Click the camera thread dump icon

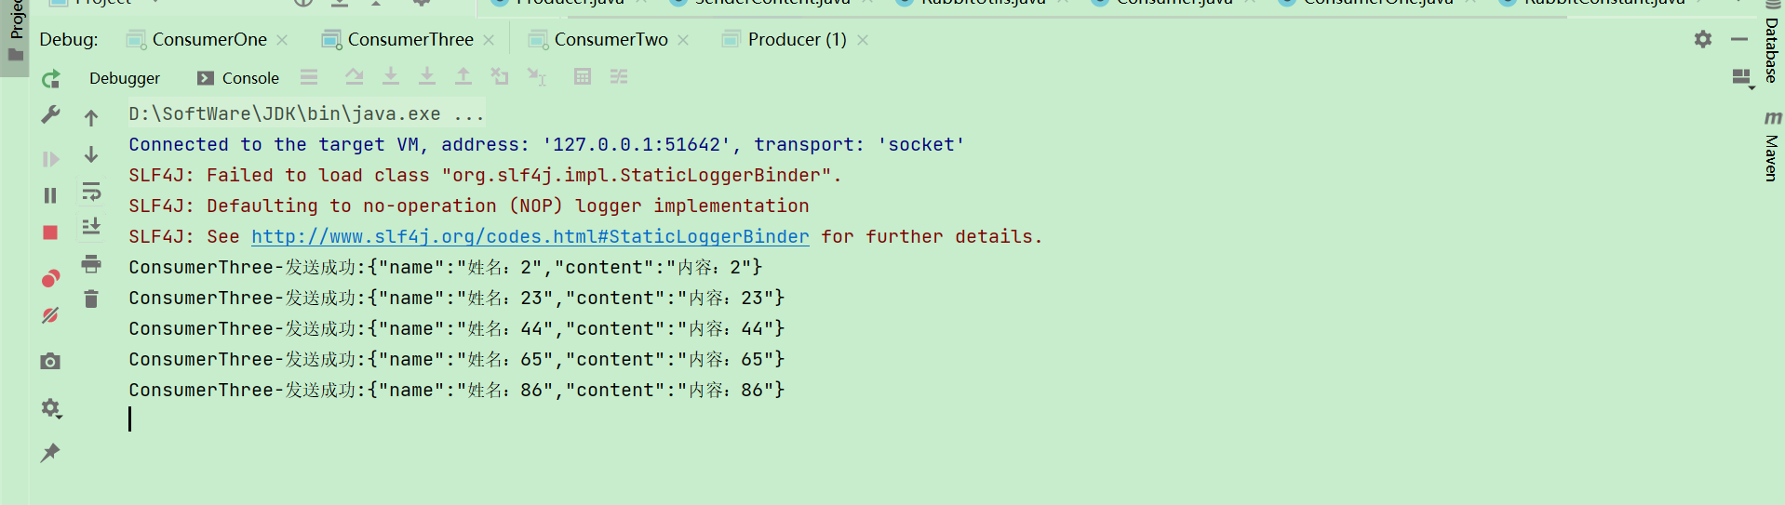click(50, 362)
